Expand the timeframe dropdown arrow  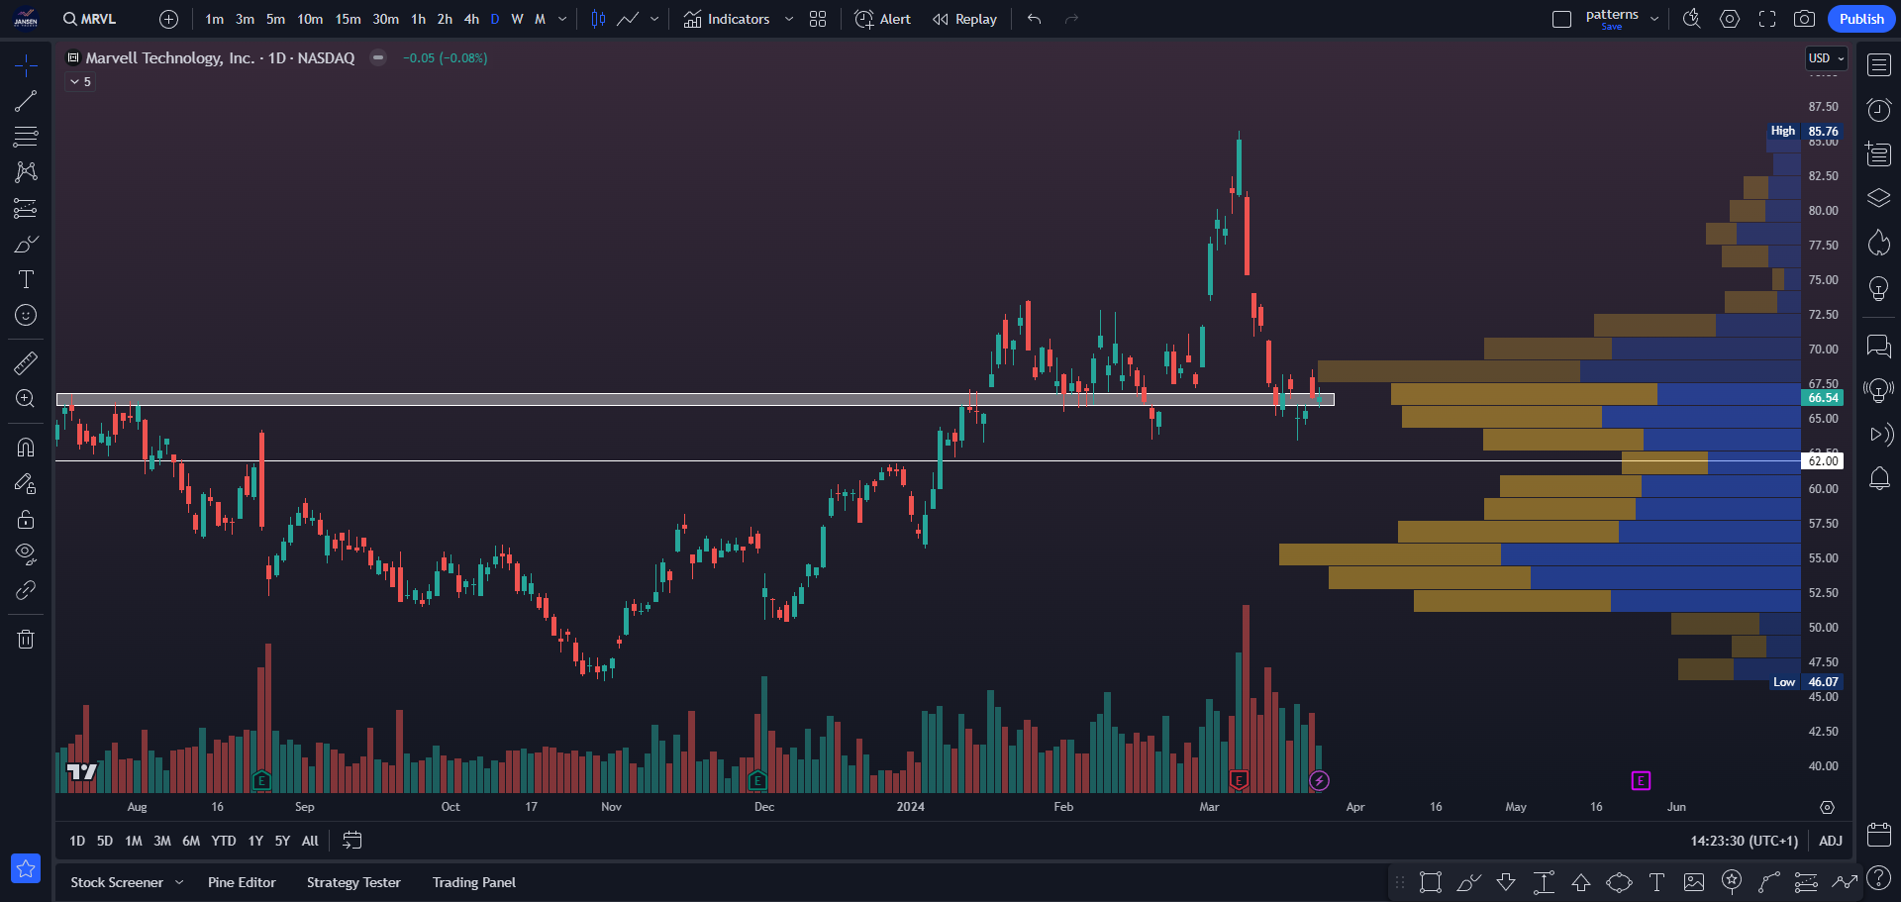562,19
